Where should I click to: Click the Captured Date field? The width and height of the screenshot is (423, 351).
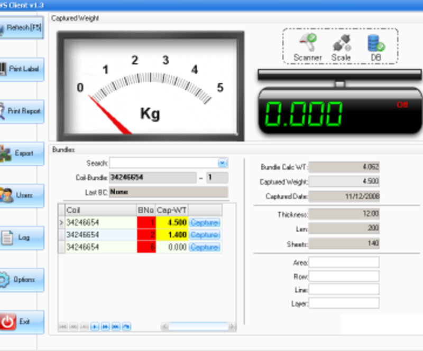pos(344,196)
